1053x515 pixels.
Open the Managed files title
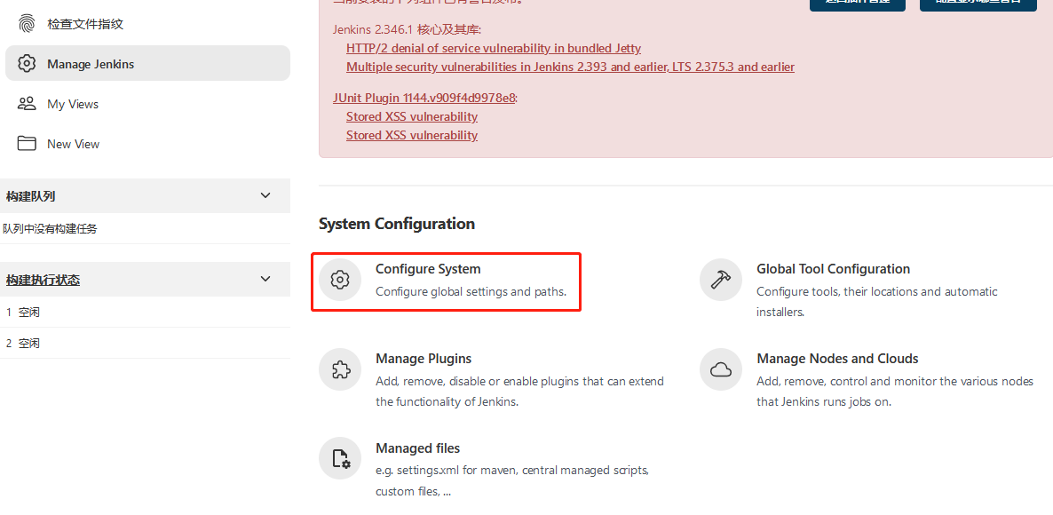click(417, 448)
